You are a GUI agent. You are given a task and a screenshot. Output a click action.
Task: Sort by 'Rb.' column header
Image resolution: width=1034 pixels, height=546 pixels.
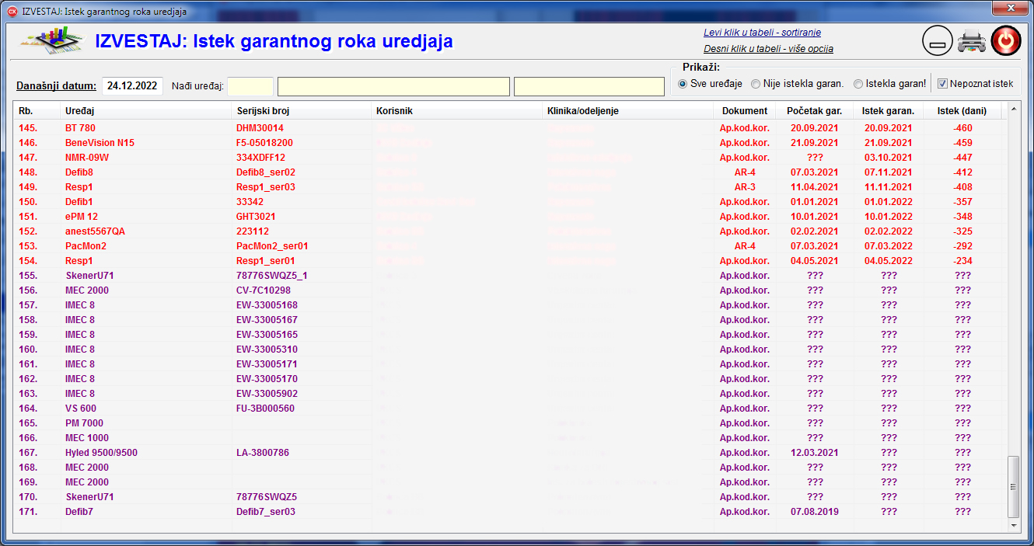coord(37,111)
